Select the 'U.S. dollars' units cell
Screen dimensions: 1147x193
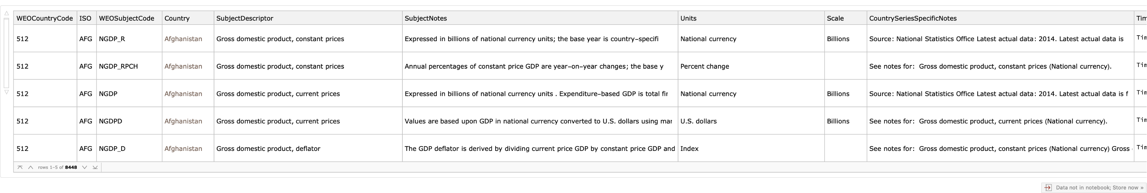coord(699,121)
